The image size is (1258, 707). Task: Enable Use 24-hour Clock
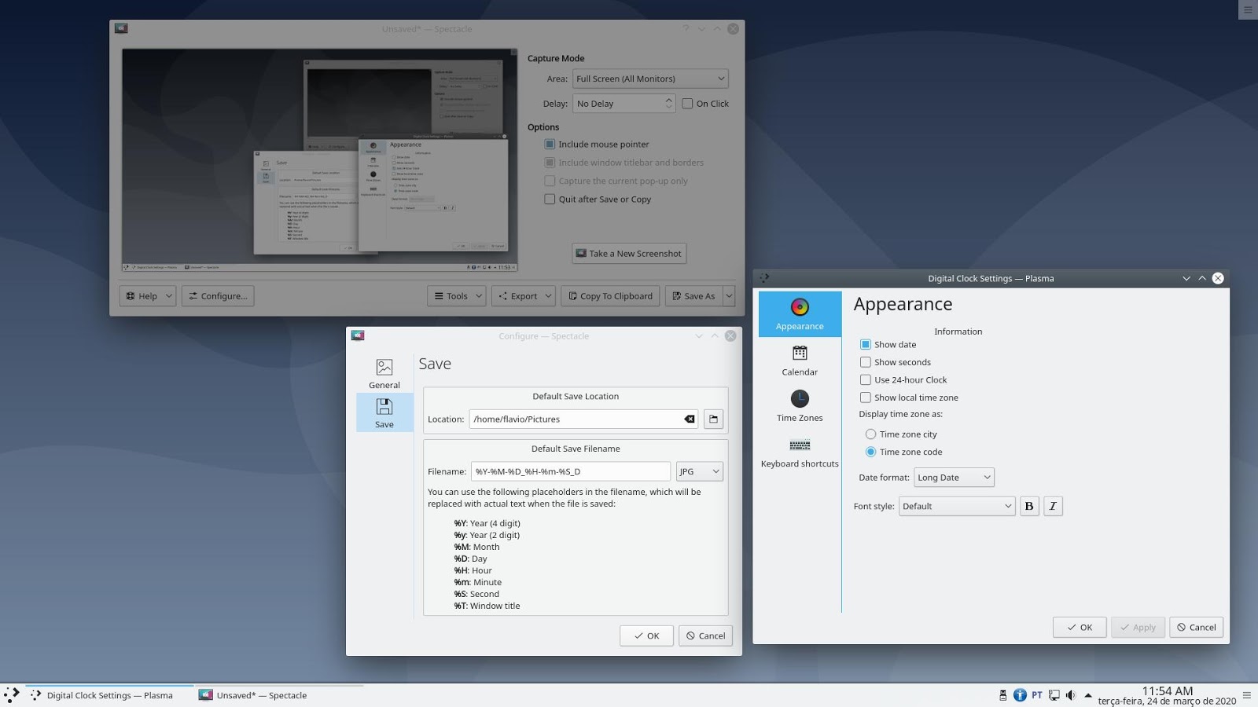click(866, 379)
